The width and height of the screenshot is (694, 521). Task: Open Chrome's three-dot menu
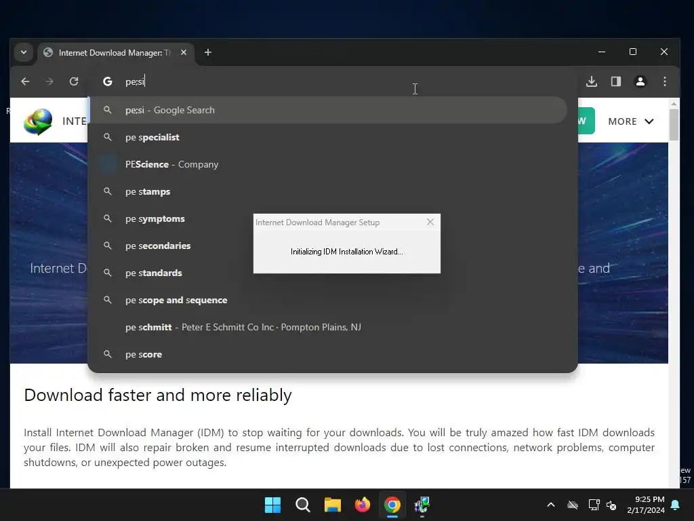(x=664, y=81)
